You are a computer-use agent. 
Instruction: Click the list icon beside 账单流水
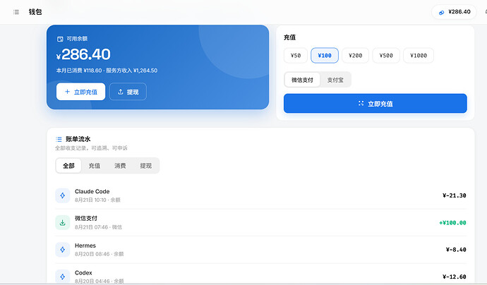point(59,139)
